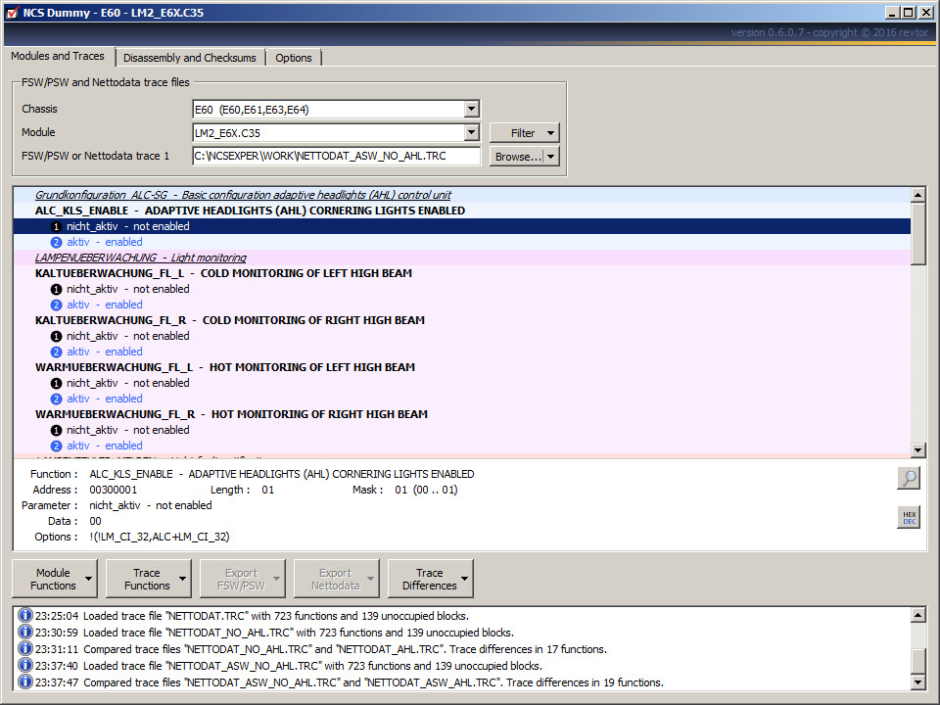Click info icon of 23:30:59 log entry
The height and width of the screenshot is (705, 940).
(x=25, y=632)
